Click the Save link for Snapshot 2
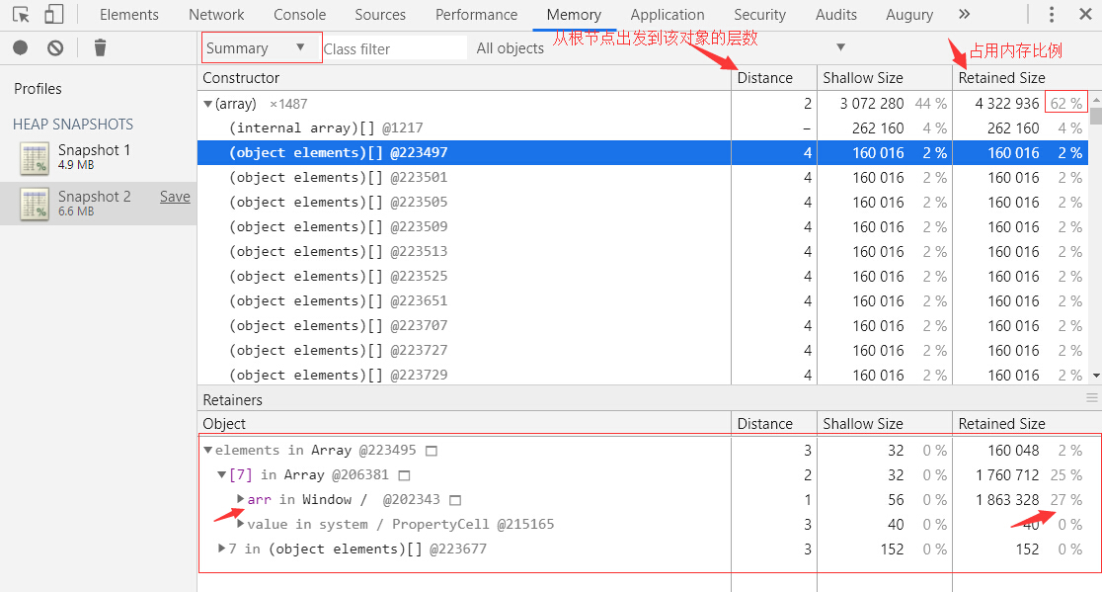Image resolution: width=1102 pixels, height=592 pixels. [x=174, y=196]
